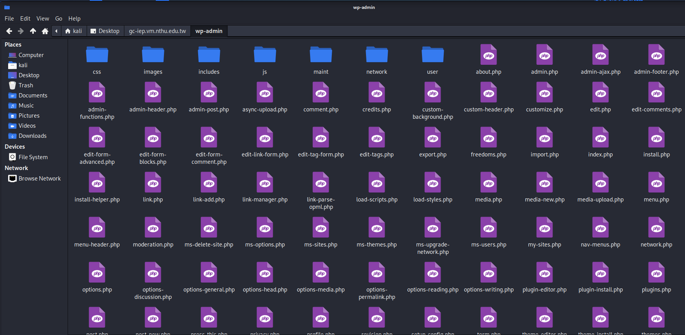Jump to Desktop in path bar
685x335 pixels.
click(105, 31)
